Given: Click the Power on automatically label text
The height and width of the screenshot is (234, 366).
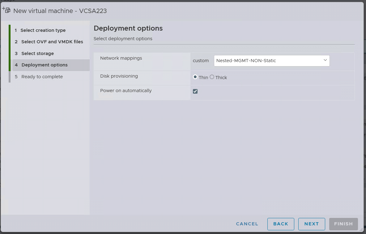Looking at the screenshot, I should [x=126, y=91].
